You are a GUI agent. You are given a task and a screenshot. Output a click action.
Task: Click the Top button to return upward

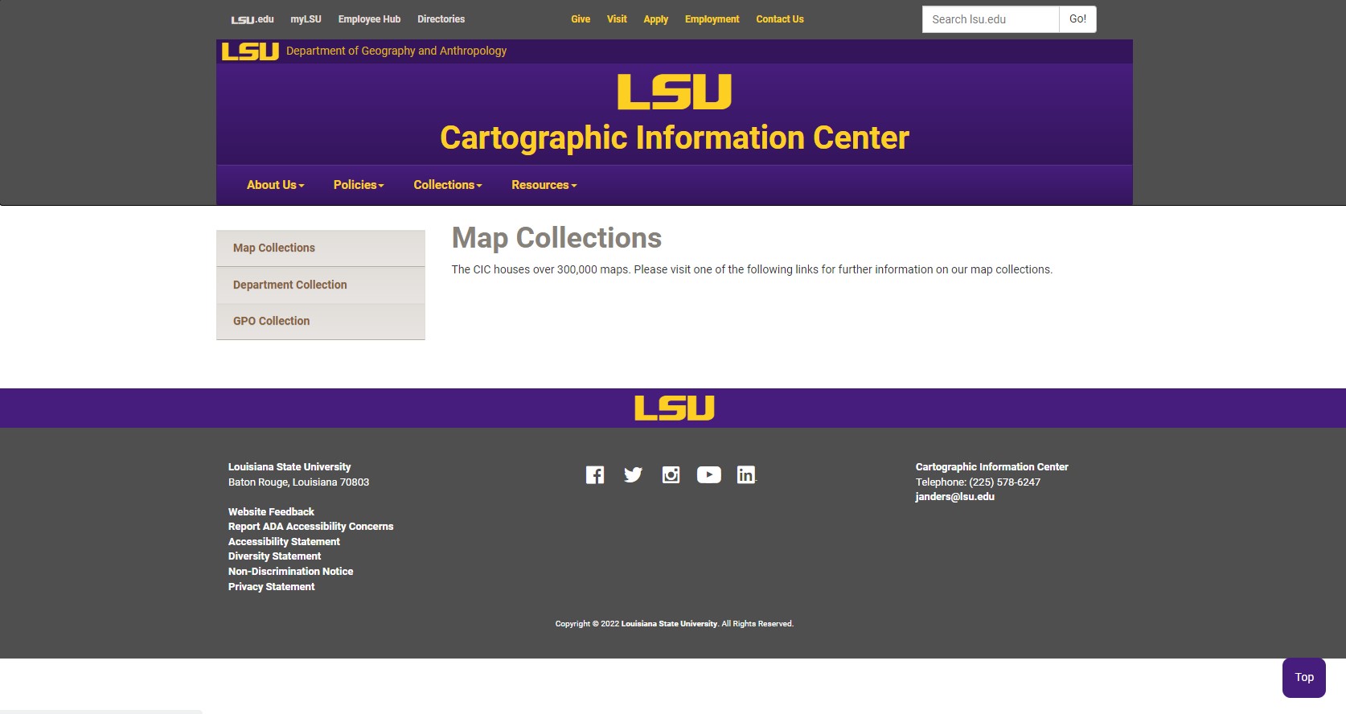(1304, 678)
